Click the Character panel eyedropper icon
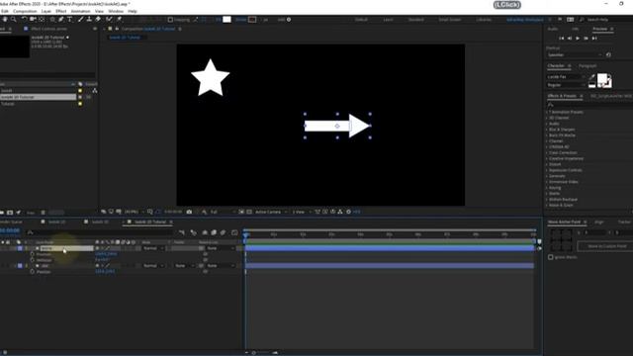The image size is (633, 356). (x=592, y=77)
